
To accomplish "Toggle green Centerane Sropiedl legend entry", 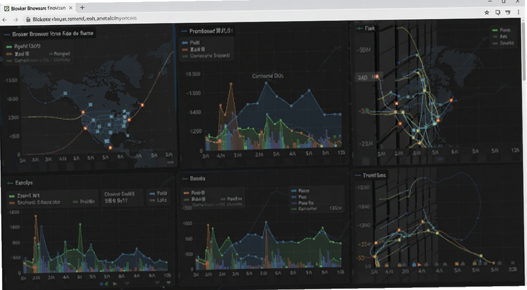I will (x=206, y=56).
